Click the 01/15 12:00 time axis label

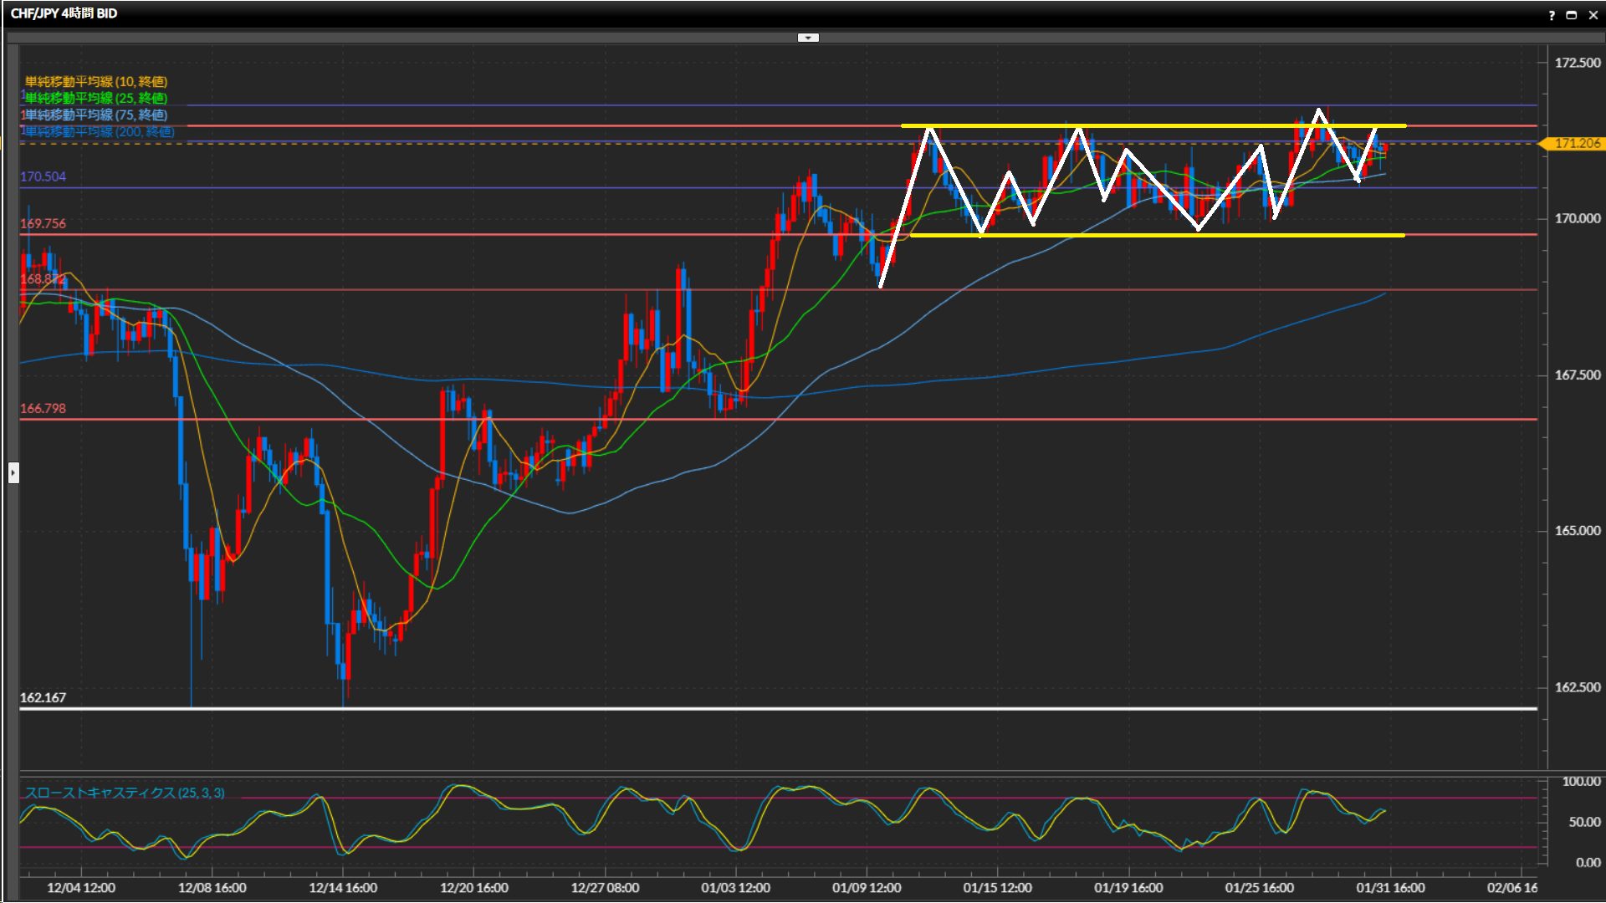tap(997, 887)
